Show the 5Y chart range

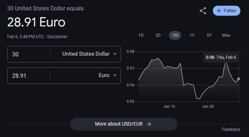209,35
